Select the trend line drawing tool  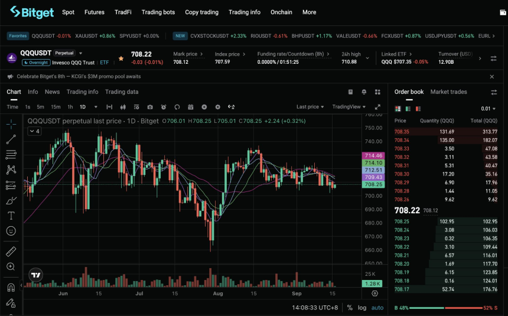click(x=11, y=139)
